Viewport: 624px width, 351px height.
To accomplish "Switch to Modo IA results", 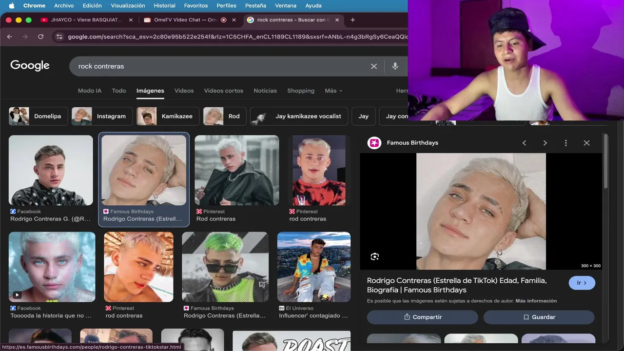I will [90, 91].
